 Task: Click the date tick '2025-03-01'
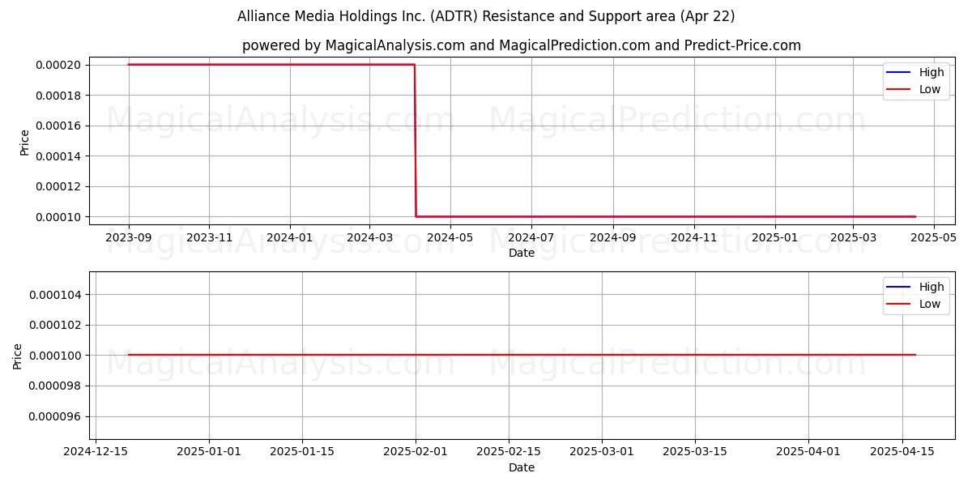602,452
